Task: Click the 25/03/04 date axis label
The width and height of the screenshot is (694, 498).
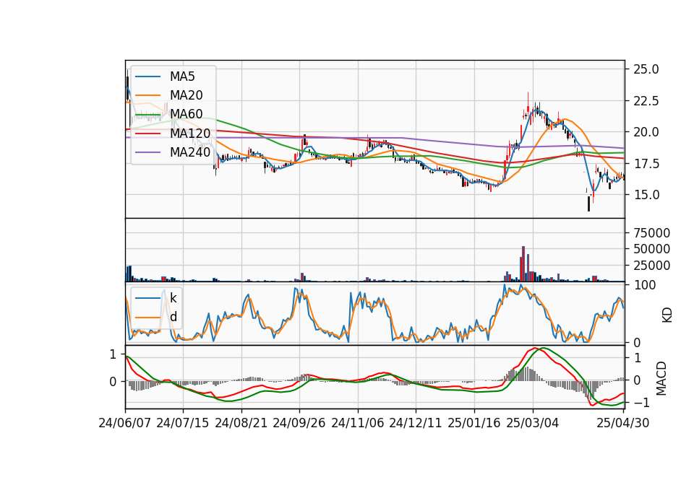Action: click(x=533, y=423)
